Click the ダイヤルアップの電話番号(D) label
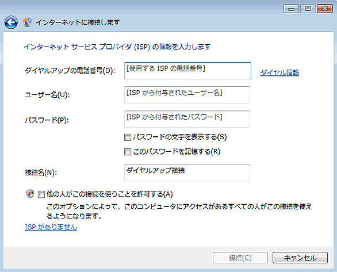 (x=70, y=71)
